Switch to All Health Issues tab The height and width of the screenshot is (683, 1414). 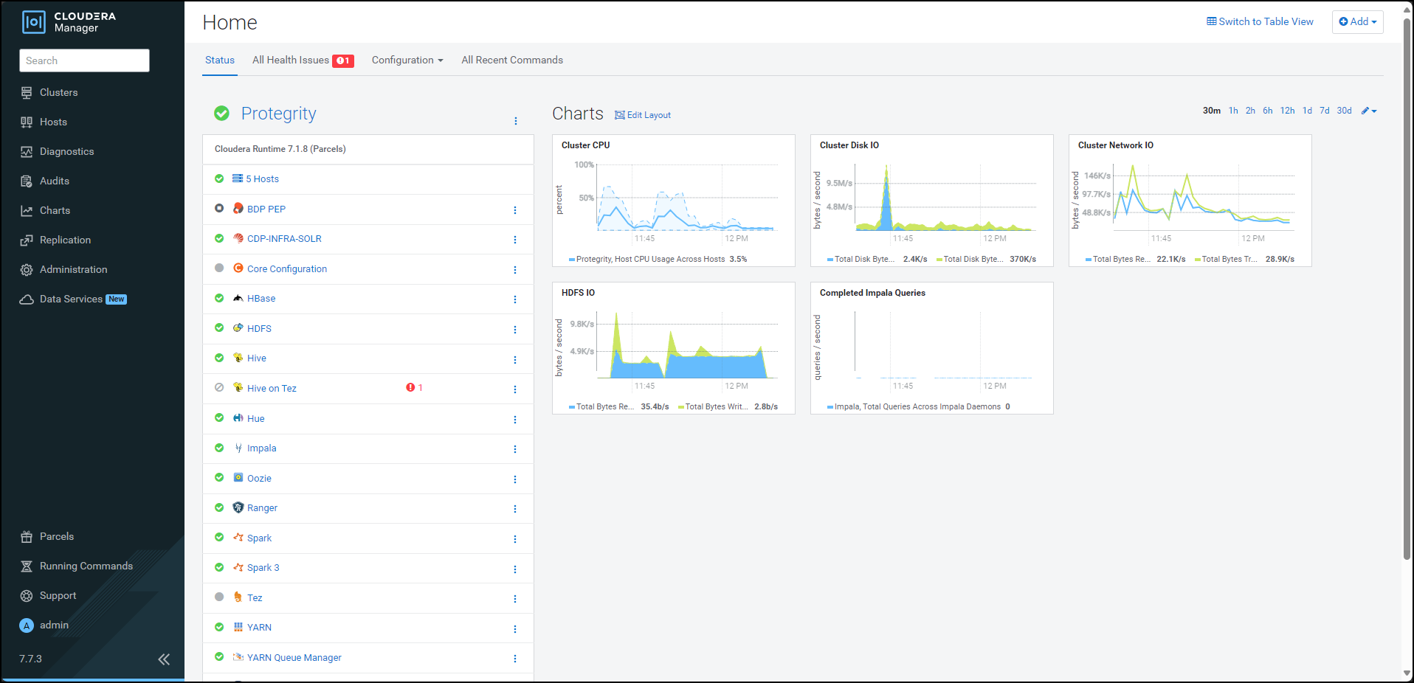[303, 60]
